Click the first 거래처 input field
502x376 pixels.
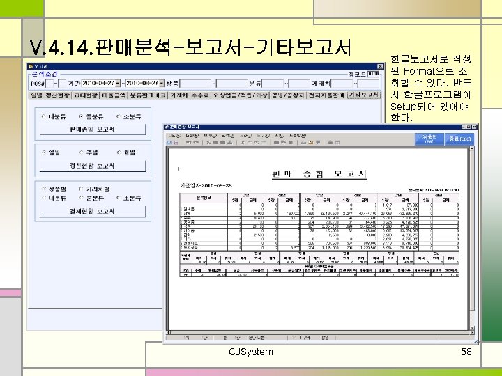coord(342,84)
